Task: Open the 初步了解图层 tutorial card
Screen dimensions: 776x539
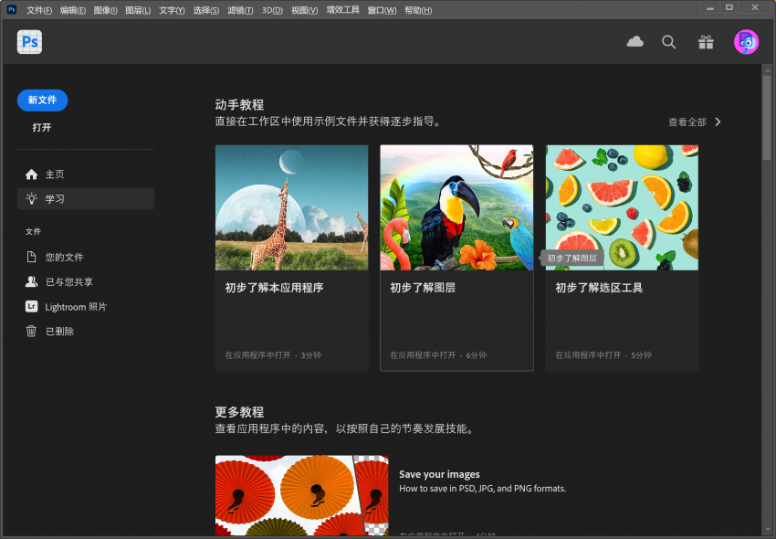Action: pyautogui.click(x=456, y=256)
